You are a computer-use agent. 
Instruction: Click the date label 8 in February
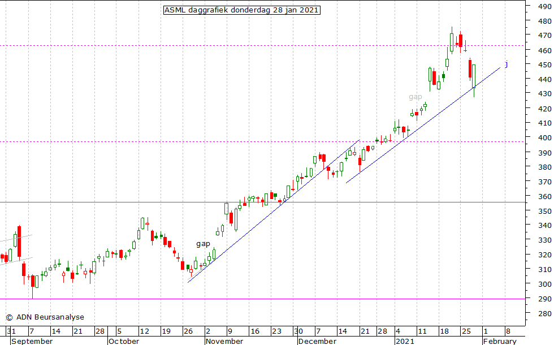point(508,331)
